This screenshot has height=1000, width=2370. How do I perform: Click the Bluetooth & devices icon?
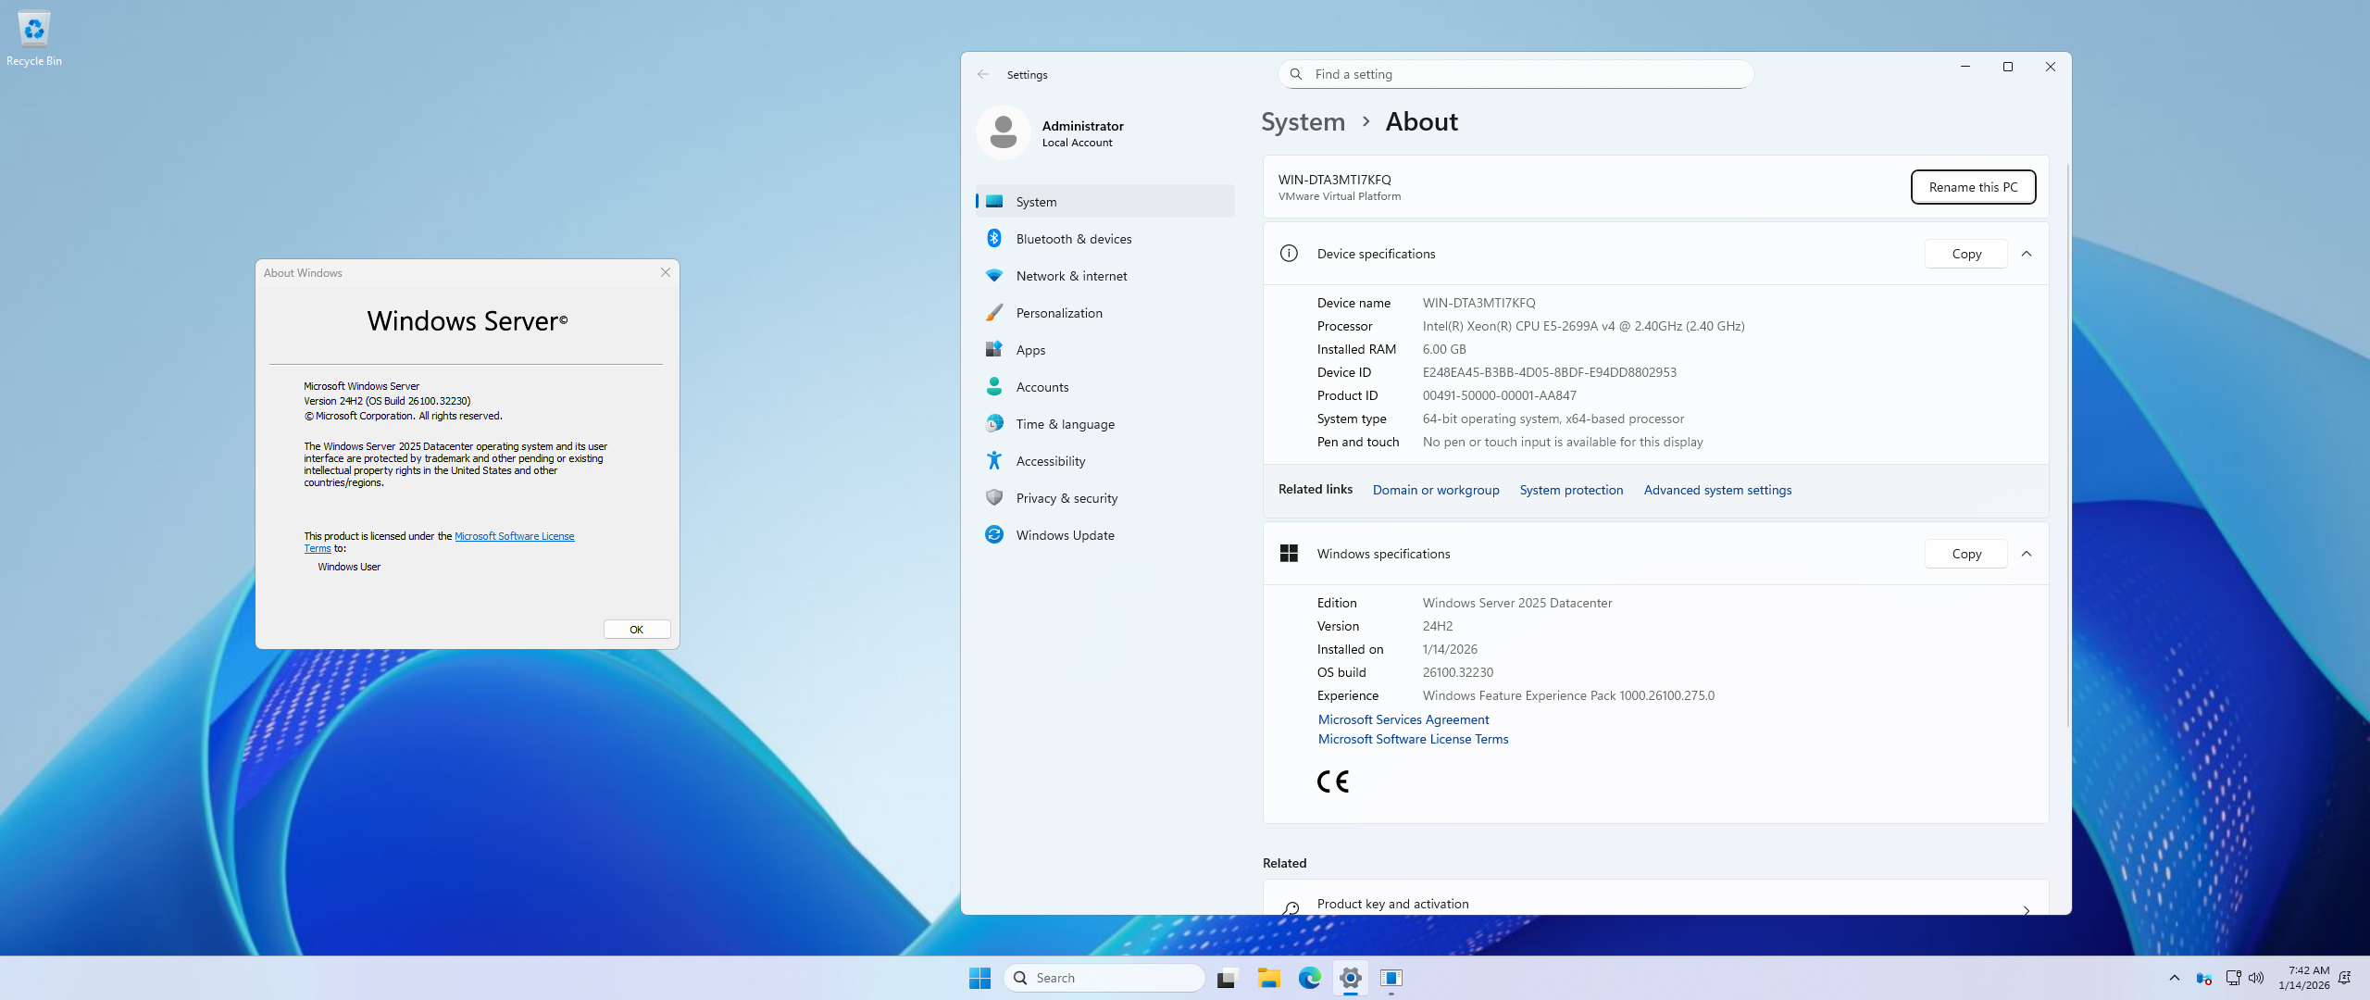[993, 239]
